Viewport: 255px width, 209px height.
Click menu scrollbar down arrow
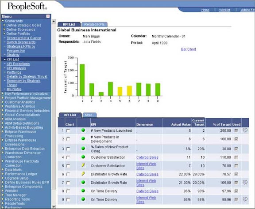coord(54,207)
